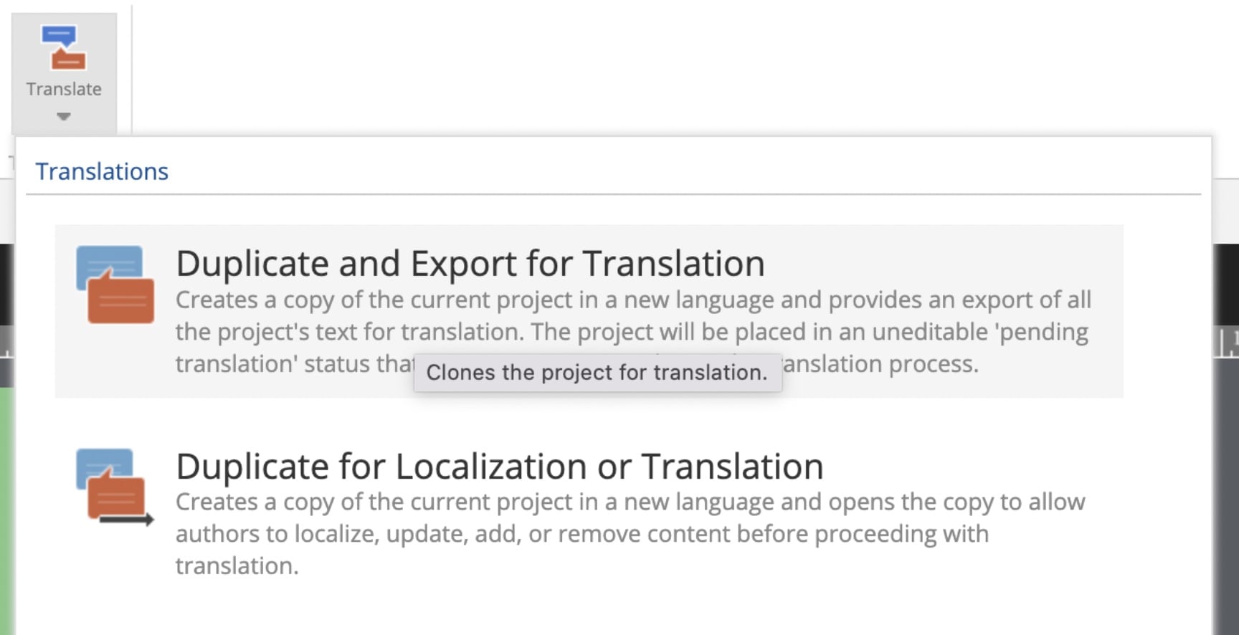
Task: Choose Duplicate and Export for Translation
Action: (x=470, y=263)
